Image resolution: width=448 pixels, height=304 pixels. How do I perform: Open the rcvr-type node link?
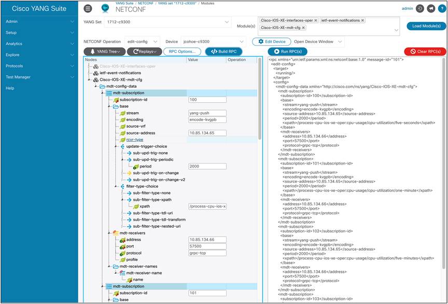[x=135, y=140]
